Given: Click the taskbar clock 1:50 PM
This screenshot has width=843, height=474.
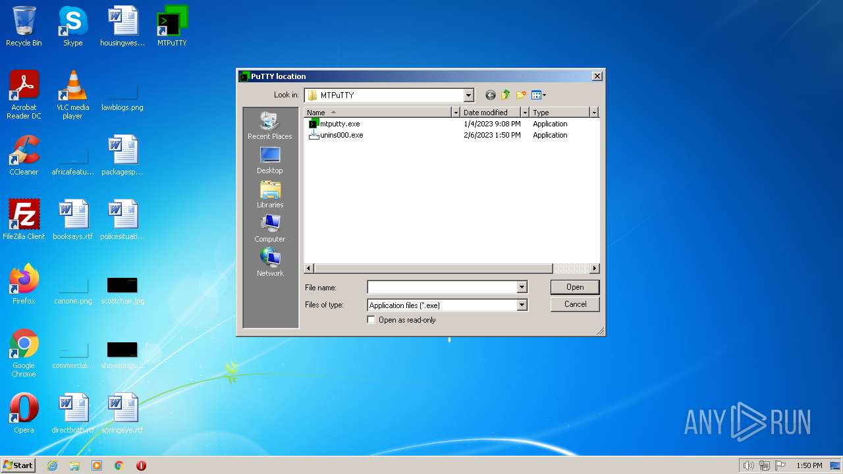Looking at the screenshot, I should tap(809, 465).
